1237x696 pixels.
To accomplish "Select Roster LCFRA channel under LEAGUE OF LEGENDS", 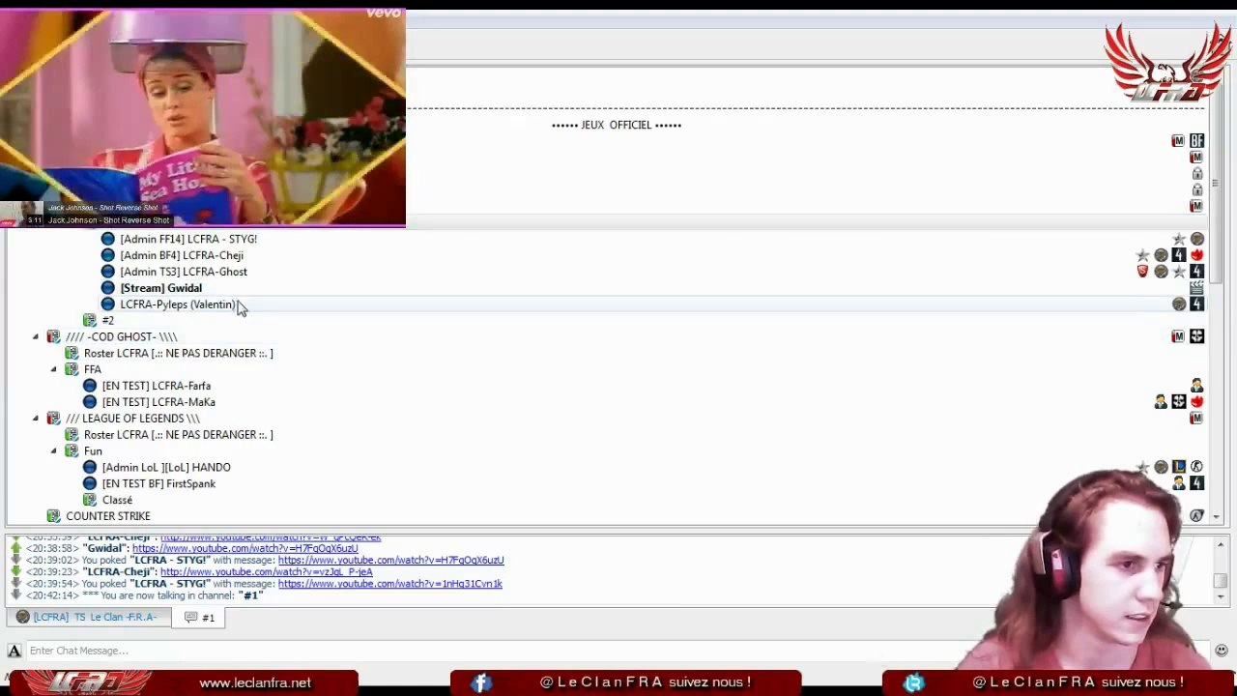I will pos(179,435).
